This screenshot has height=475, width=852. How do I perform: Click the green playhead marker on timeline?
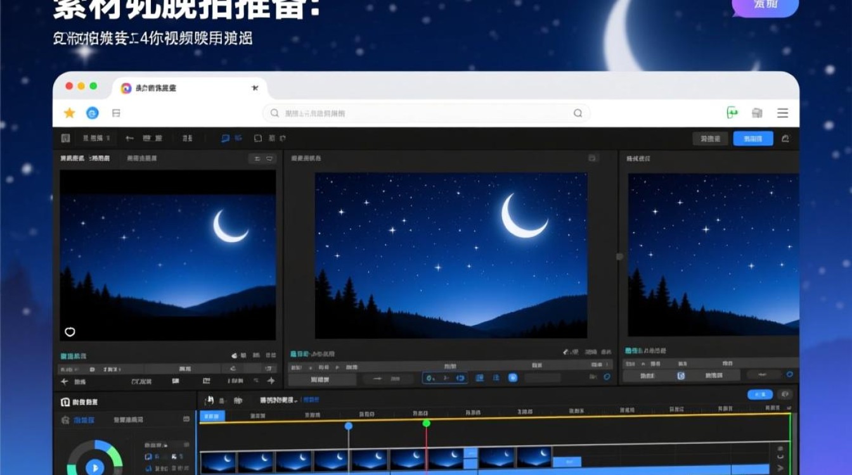coord(426,423)
